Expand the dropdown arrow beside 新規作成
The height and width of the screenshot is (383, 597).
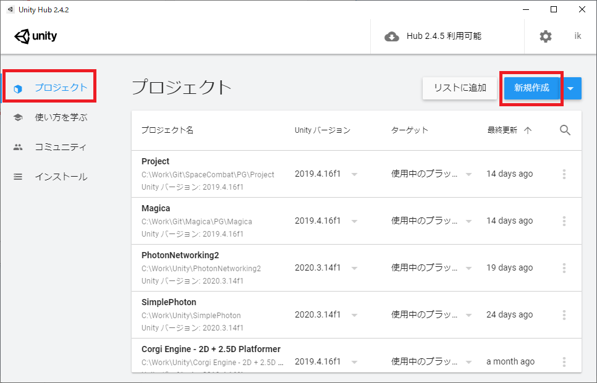pyautogui.click(x=570, y=88)
